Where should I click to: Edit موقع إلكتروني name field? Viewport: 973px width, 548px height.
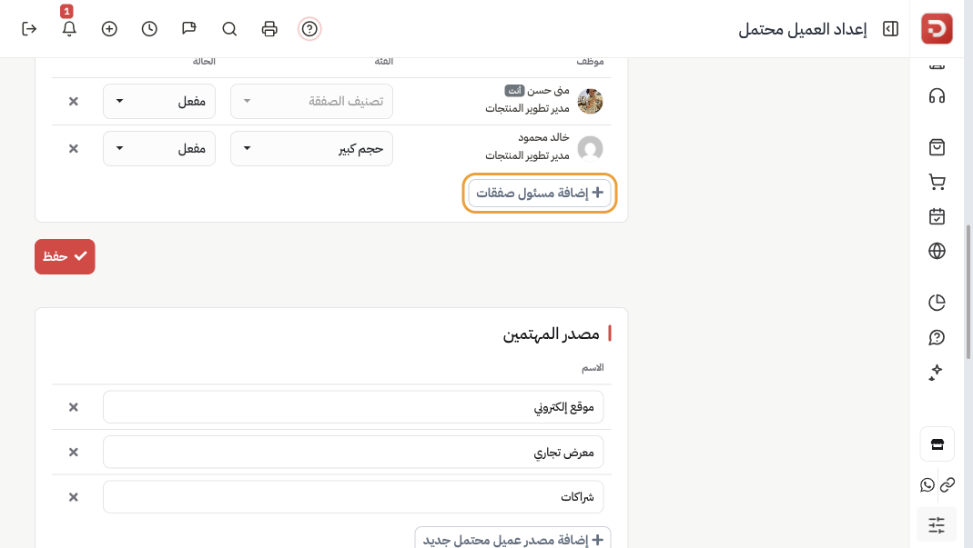tap(353, 407)
